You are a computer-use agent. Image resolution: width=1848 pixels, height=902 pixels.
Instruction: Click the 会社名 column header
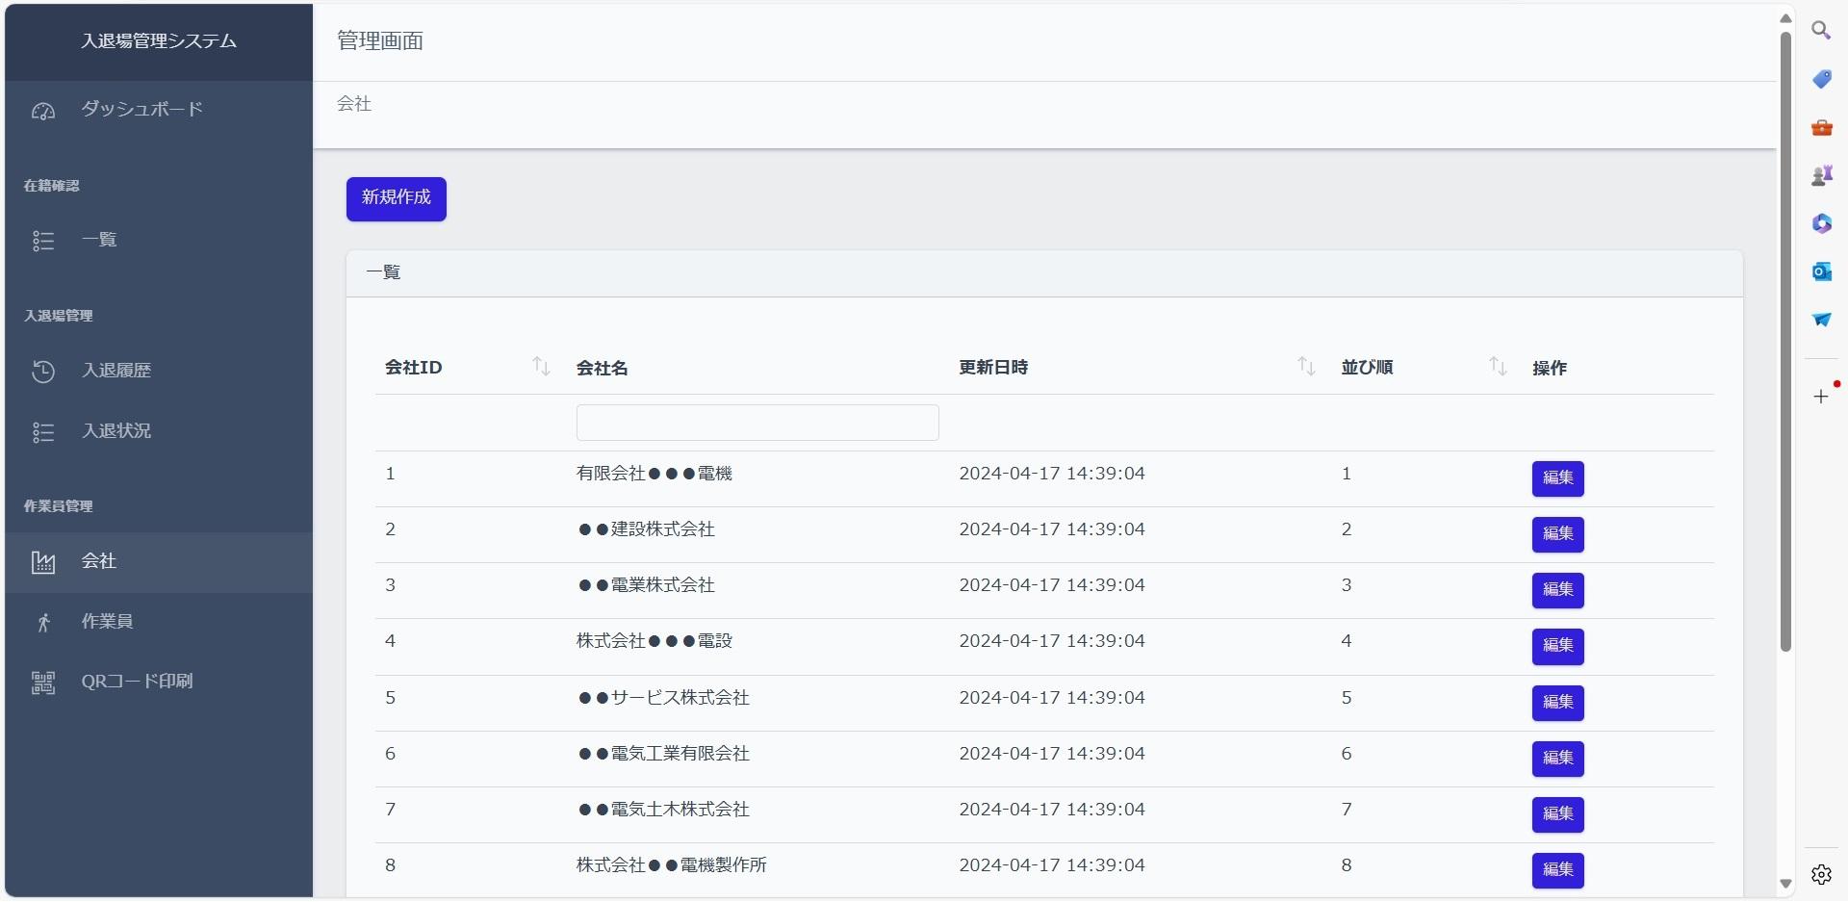(x=603, y=368)
